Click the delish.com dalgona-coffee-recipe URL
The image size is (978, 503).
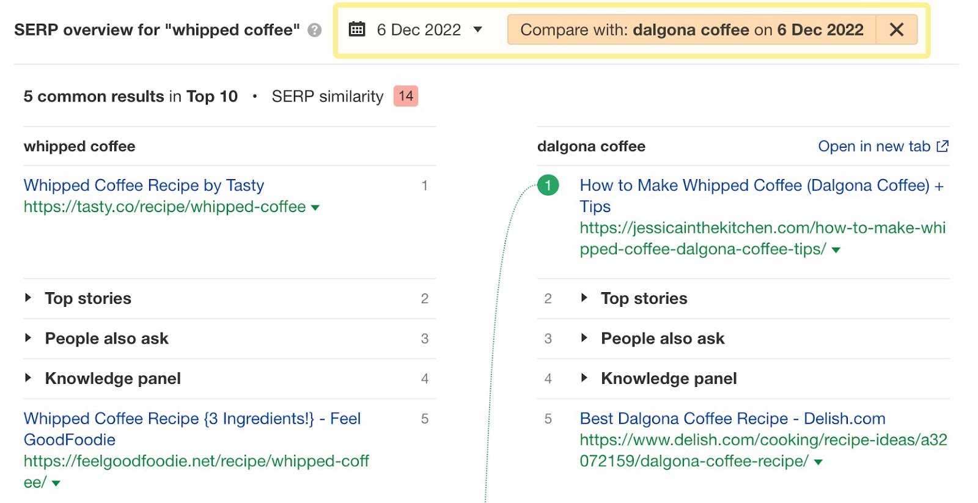[763, 450]
